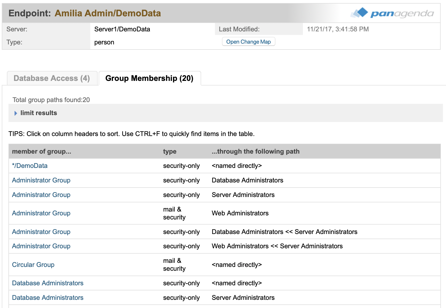Open the Circular Group link
Image resolution: width=446 pixels, height=308 pixels.
(33, 265)
